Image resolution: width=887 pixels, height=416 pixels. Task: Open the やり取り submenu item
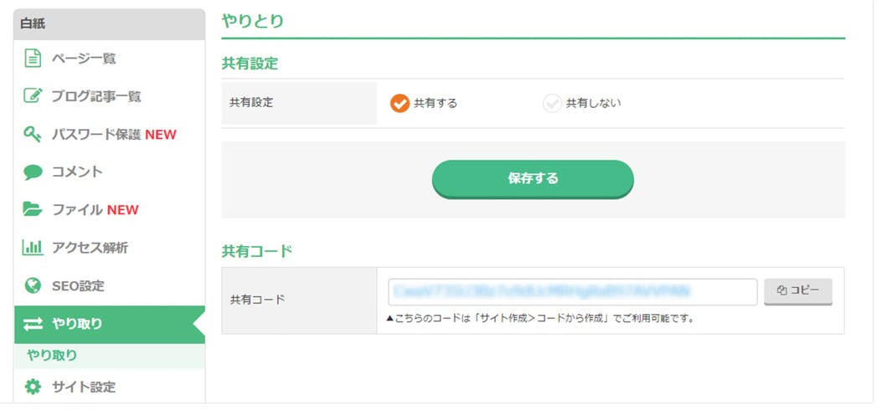tap(52, 356)
